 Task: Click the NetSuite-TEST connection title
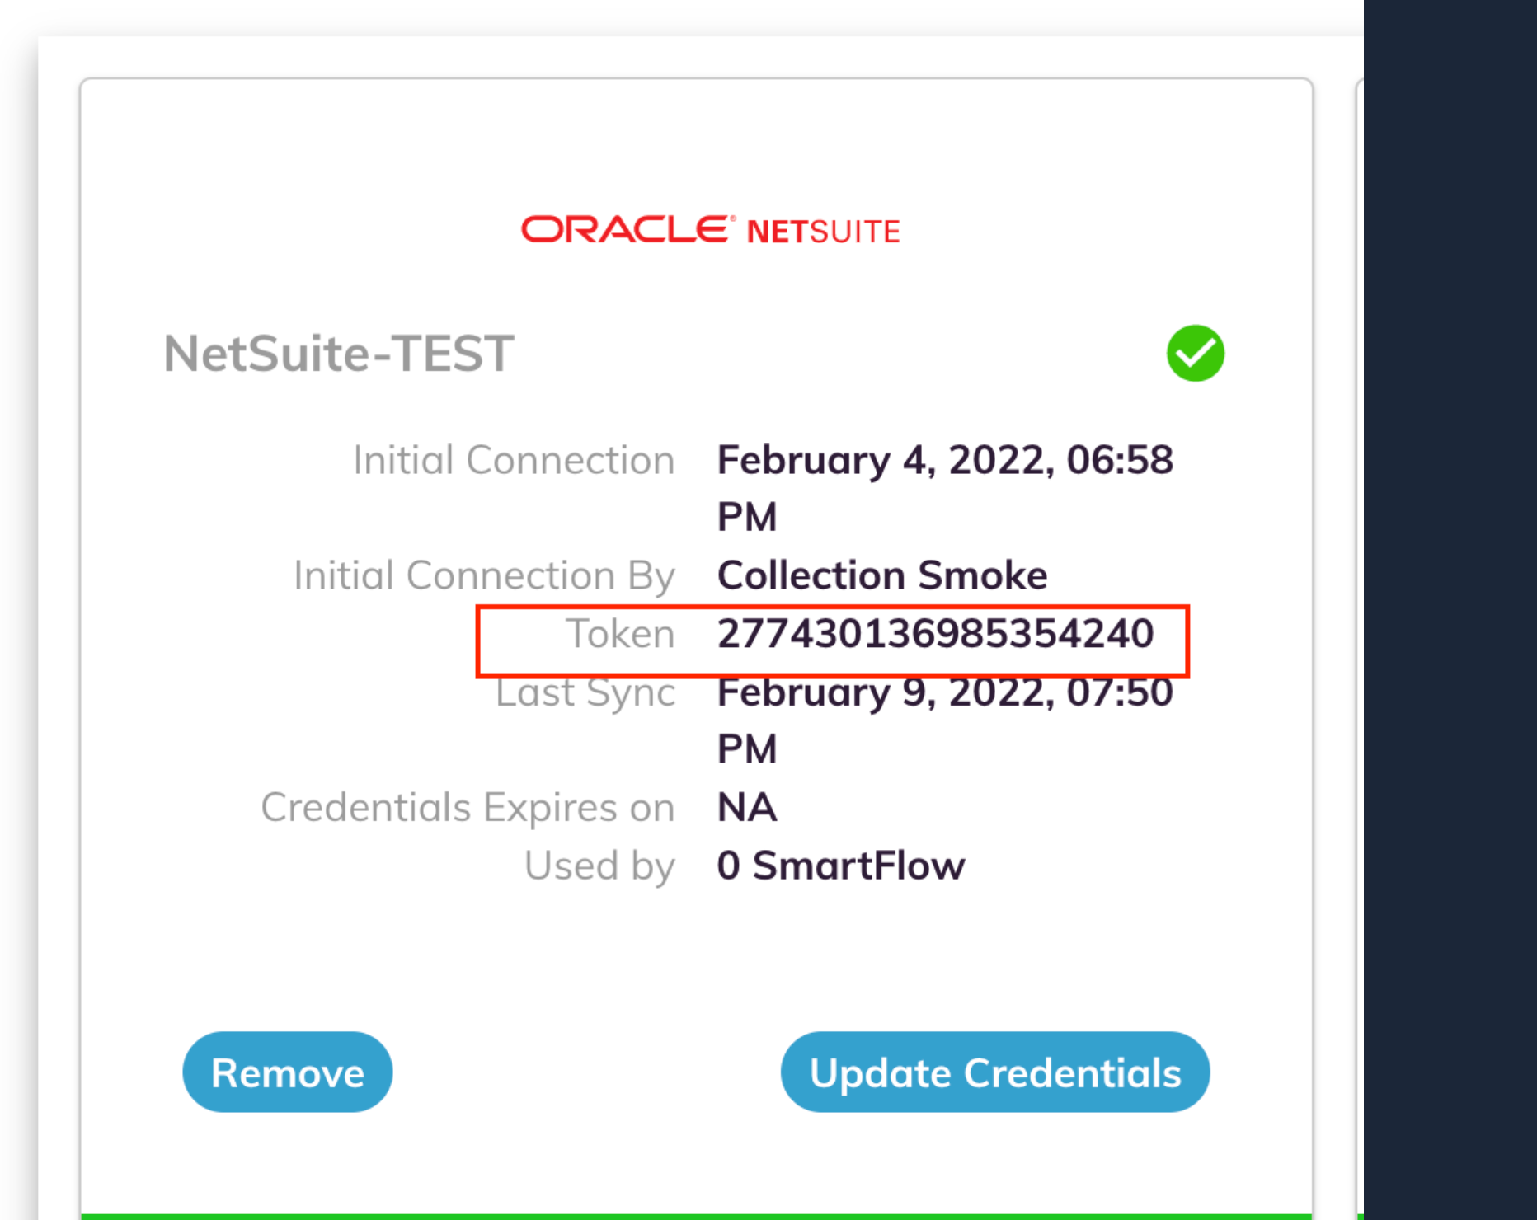click(339, 354)
